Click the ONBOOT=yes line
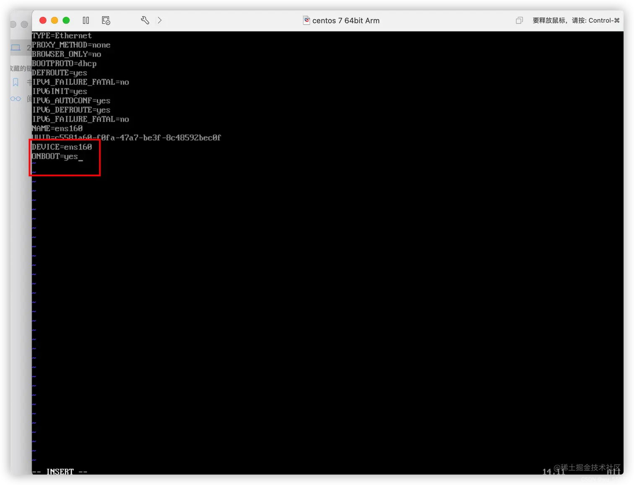This screenshot has height=485, width=634. (55, 156)
